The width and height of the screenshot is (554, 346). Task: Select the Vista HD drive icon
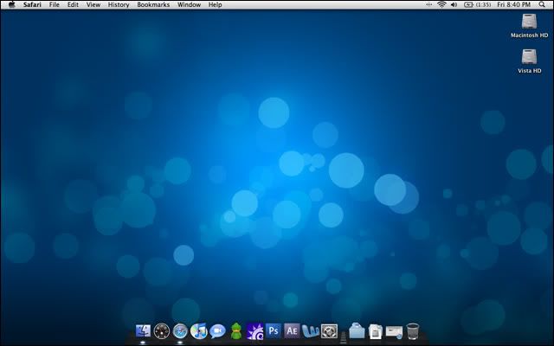[x=529, y=57]
